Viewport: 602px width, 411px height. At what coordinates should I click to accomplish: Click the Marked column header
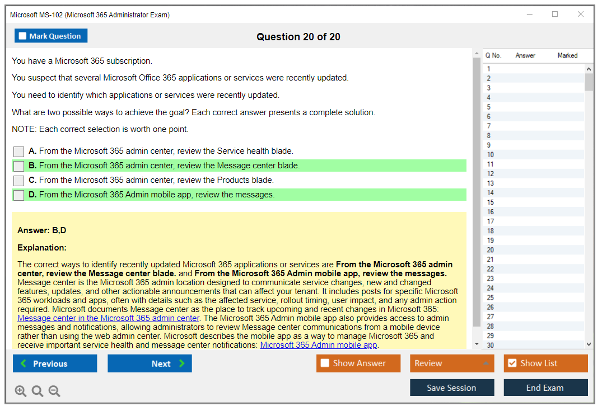[x=567, y=55]
